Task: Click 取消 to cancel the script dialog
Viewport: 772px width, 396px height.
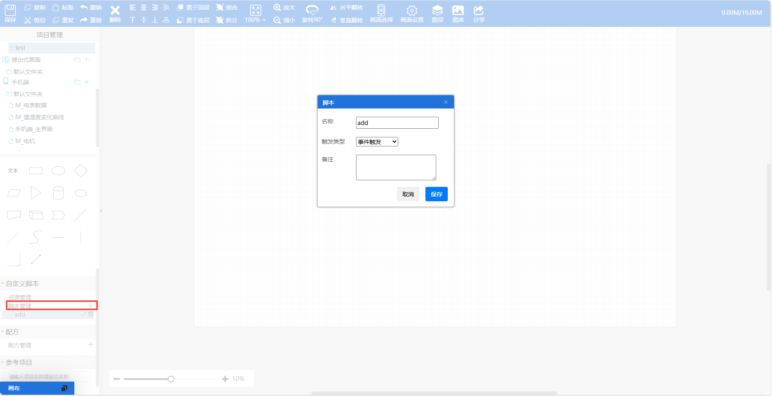Action: click(408, 194)
